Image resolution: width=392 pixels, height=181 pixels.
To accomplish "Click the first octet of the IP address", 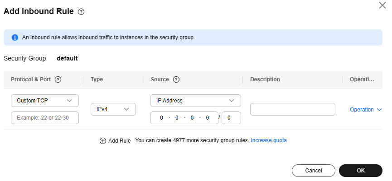I will pos(161,118).
